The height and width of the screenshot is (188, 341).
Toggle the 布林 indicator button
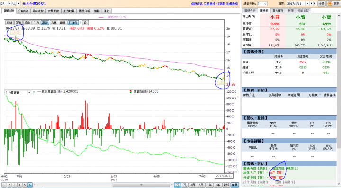click(x=54, y=23)
